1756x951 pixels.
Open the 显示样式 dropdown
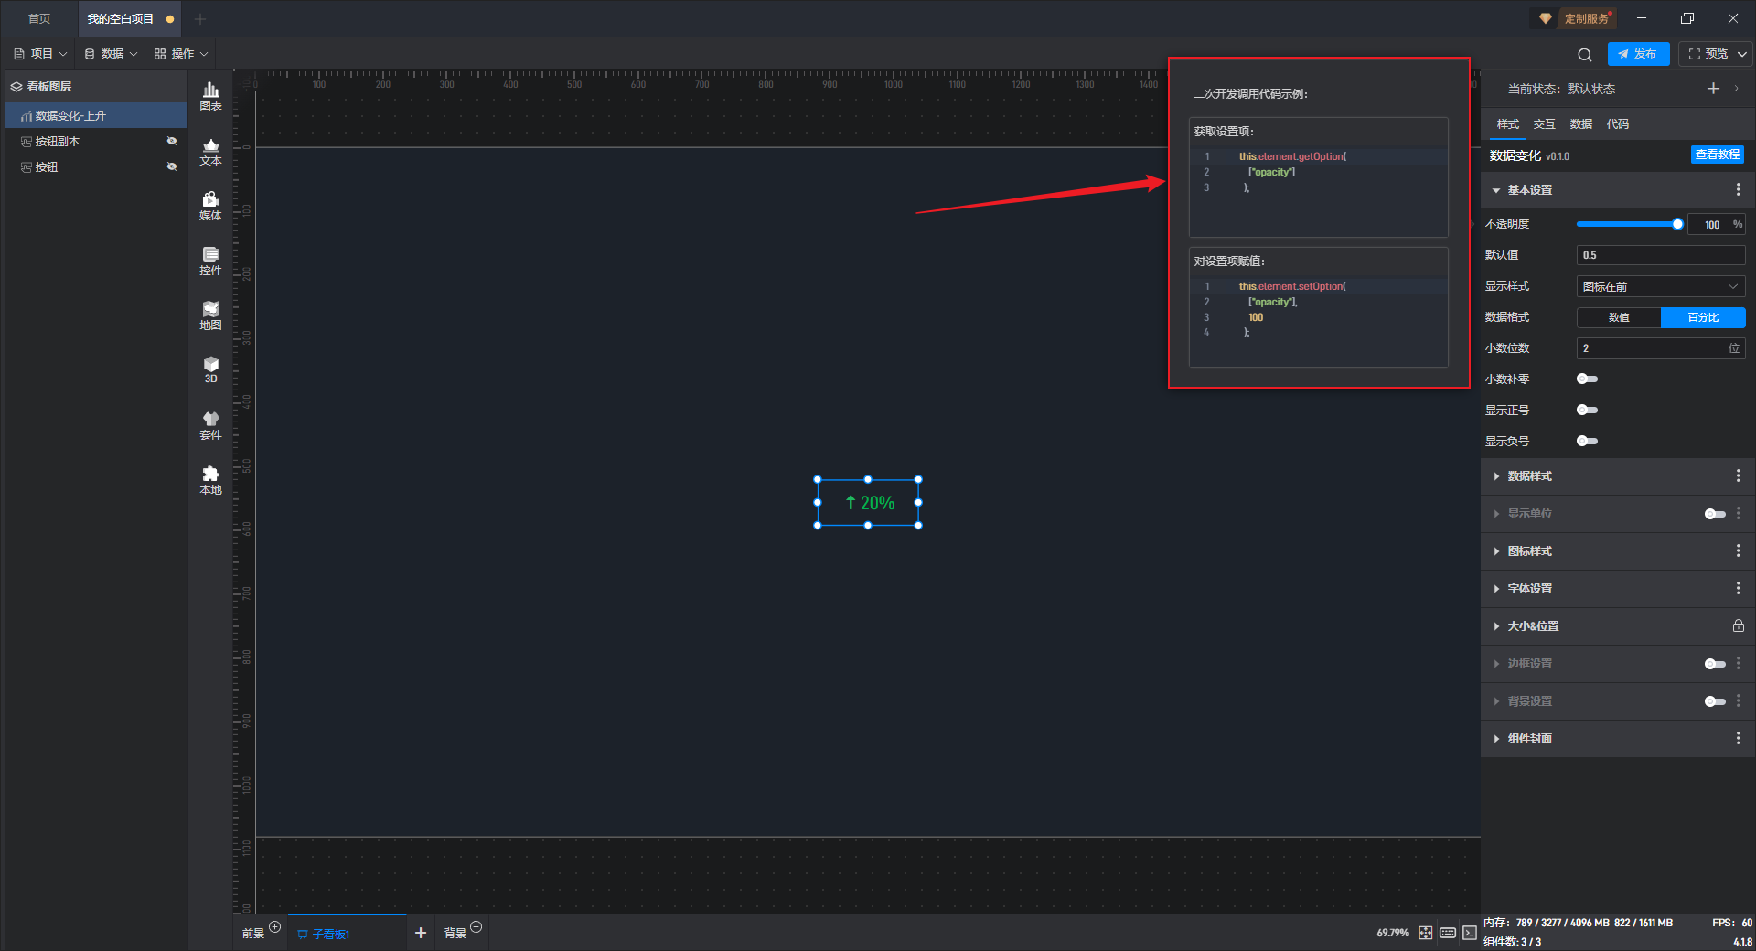pos(1660,287)
